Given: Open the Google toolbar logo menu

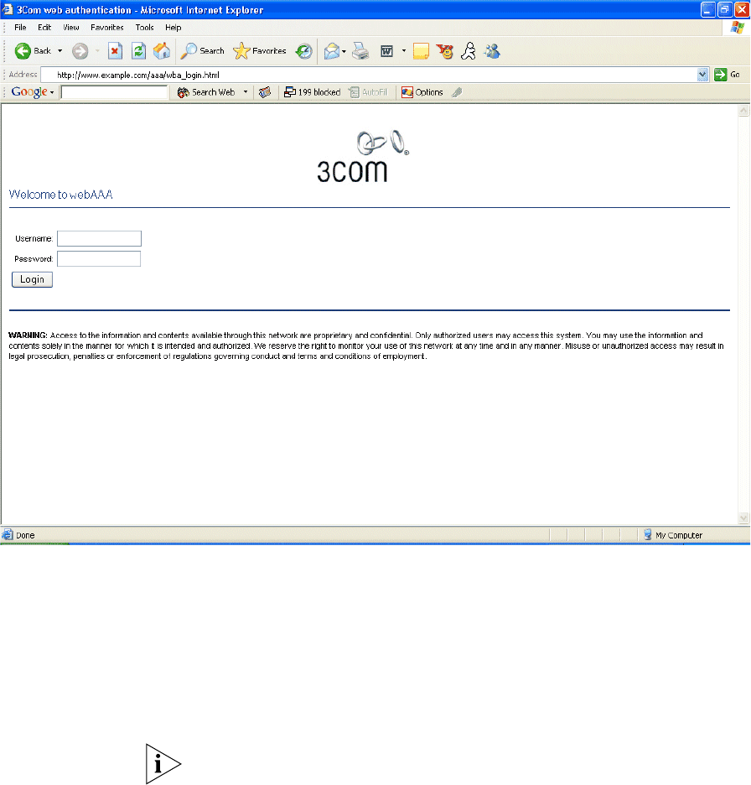Looking at the screenshot, I should 33,92.
